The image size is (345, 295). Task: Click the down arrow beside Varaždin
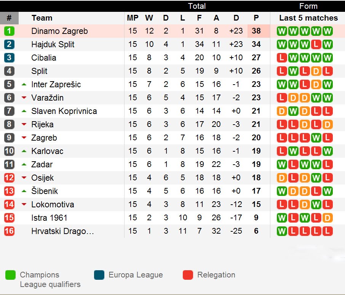click(24, 98)
